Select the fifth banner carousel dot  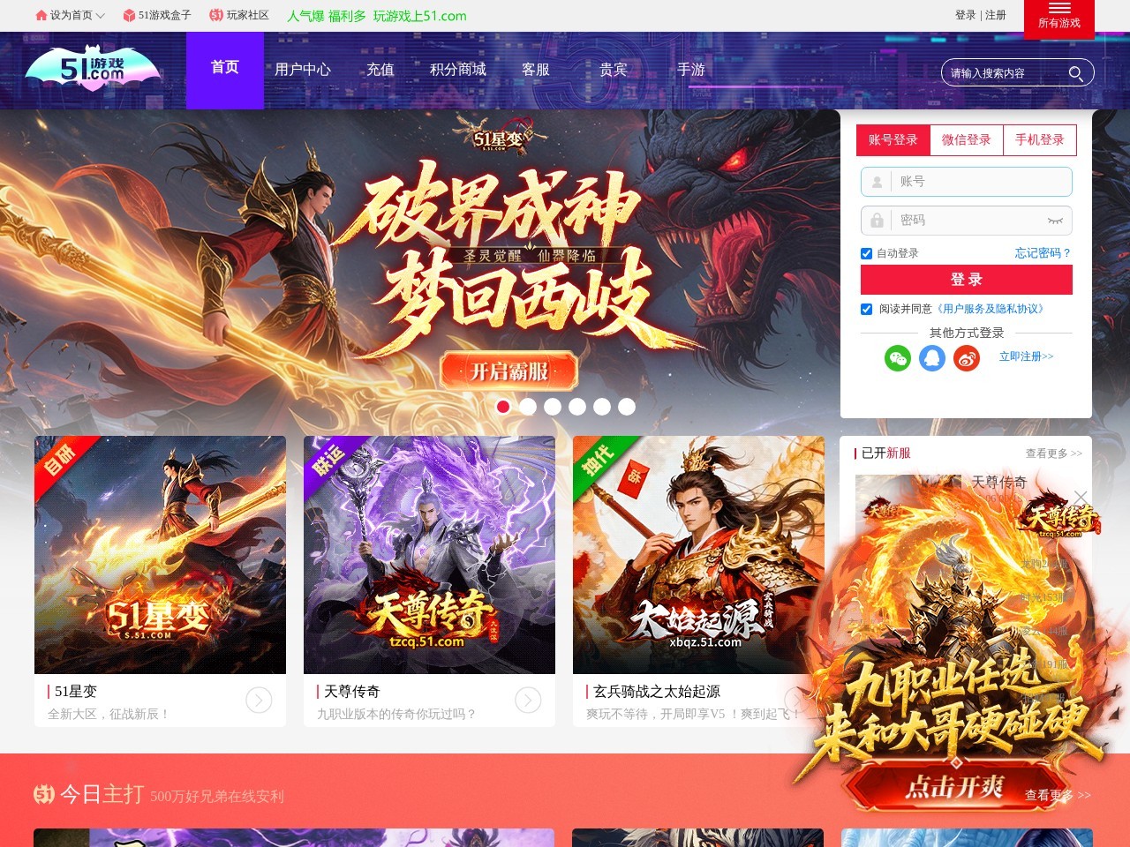tap(602, 407)
